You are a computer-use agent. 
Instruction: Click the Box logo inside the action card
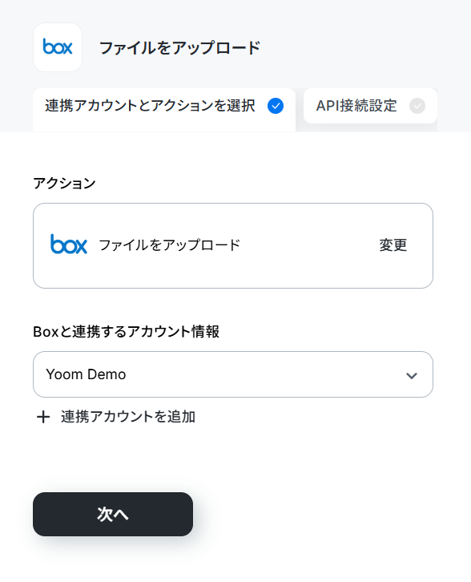tap(69, 245)
